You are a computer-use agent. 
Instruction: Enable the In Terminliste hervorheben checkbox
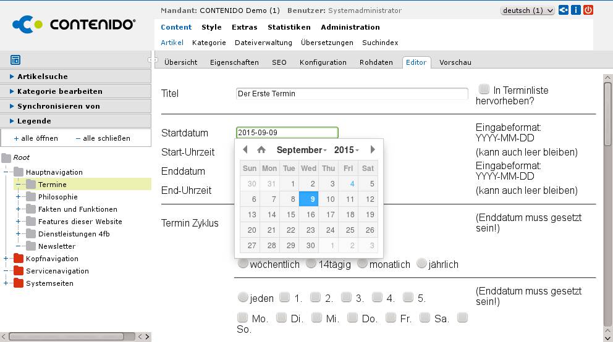pos(483,90)
